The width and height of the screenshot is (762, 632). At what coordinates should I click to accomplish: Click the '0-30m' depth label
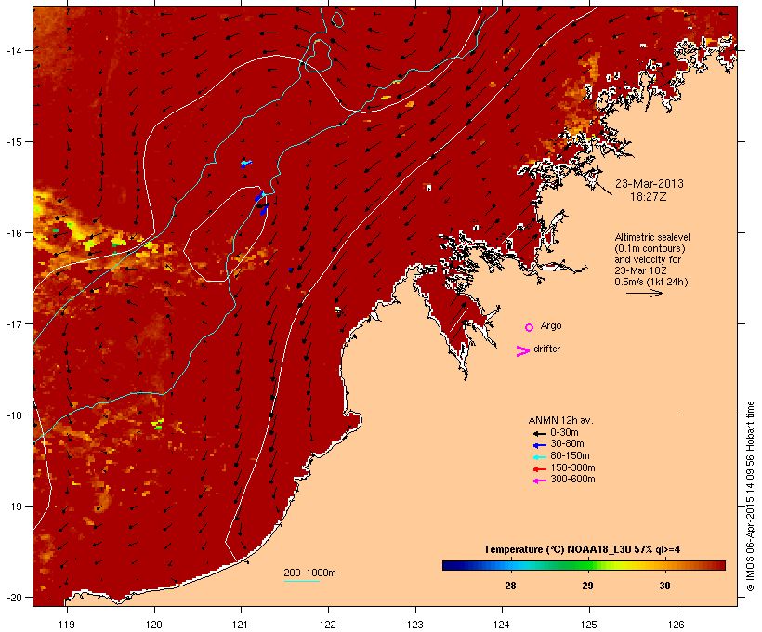(564, 432)
